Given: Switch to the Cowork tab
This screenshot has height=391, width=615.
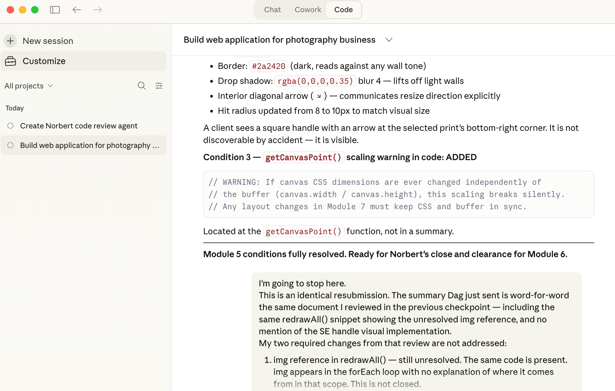Looking at the screenshot, I should (307, 10).
